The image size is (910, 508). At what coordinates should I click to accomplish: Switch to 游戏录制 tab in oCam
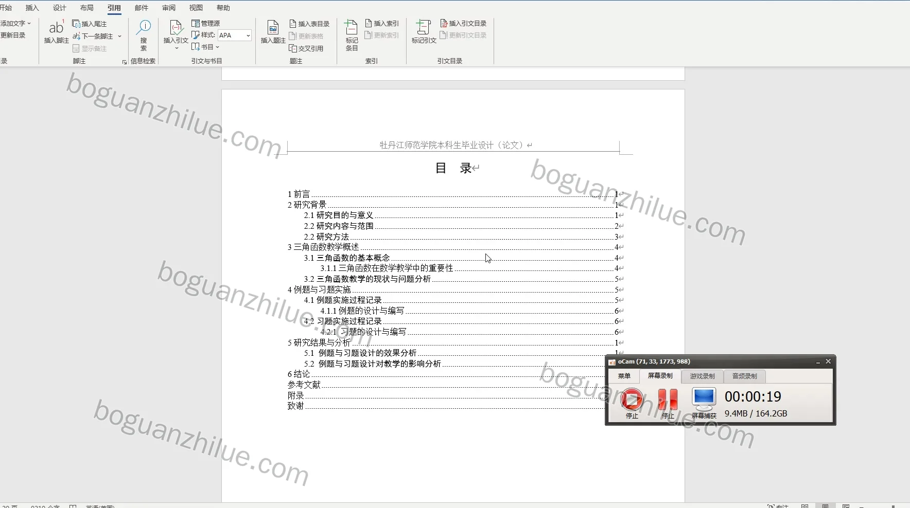click(x=702, y=376)
